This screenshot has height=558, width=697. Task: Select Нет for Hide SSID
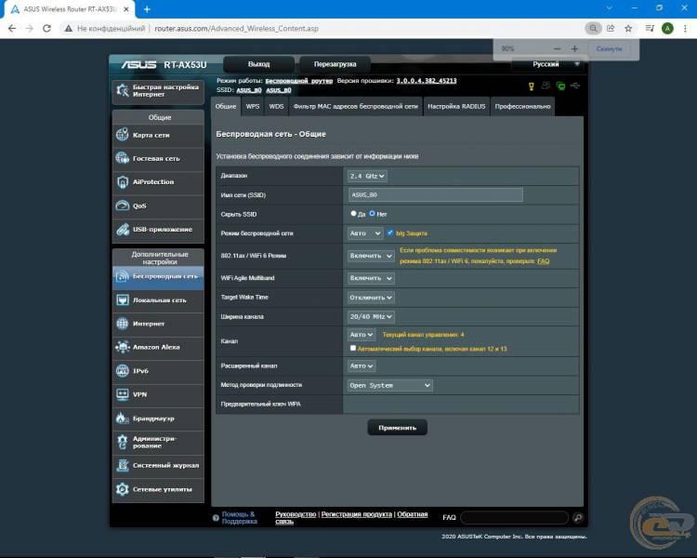point(372,214)
